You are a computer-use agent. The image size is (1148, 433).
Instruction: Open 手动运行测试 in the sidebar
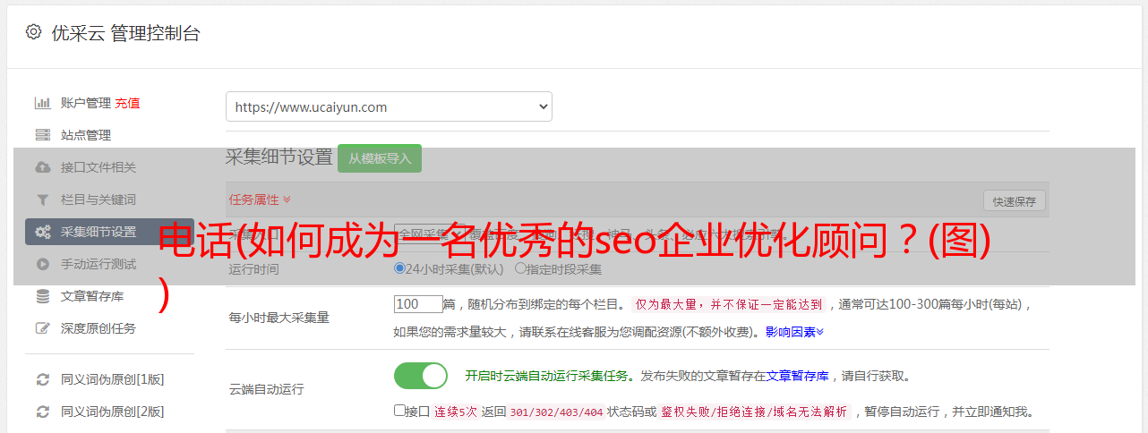point(99,264)
